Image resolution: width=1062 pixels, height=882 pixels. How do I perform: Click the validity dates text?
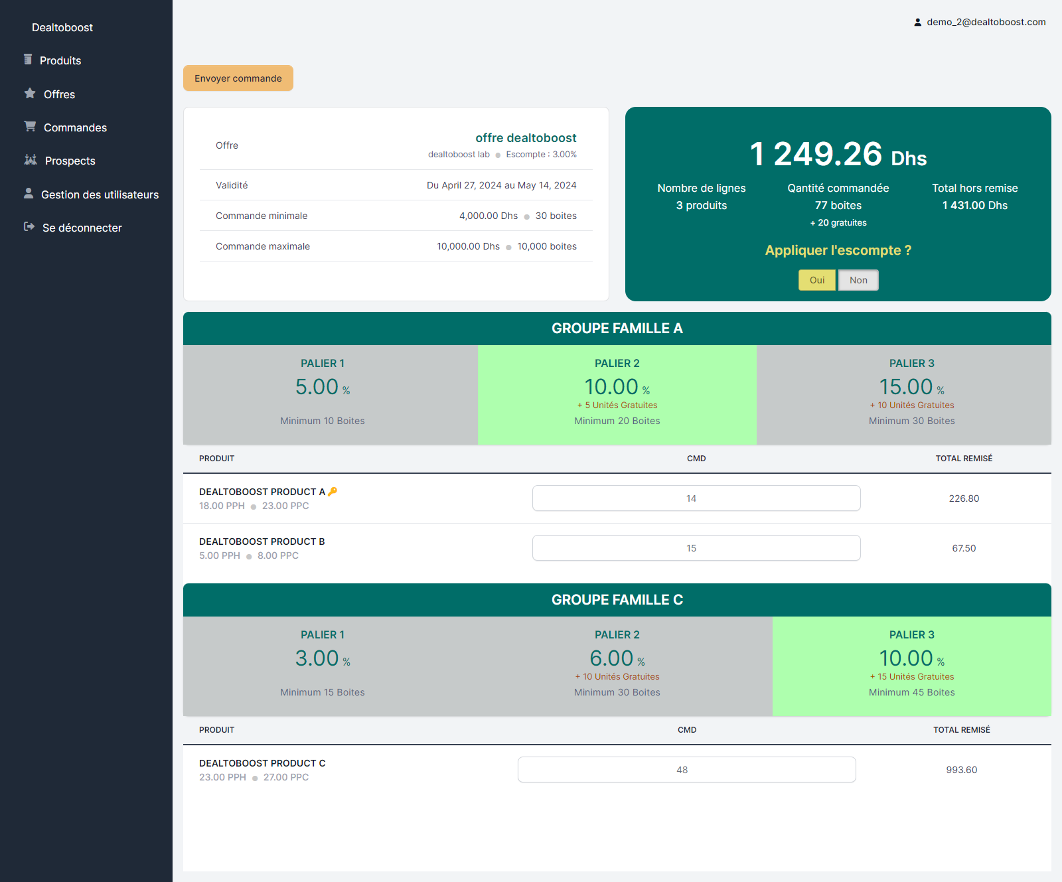click(x=502, y=185)
